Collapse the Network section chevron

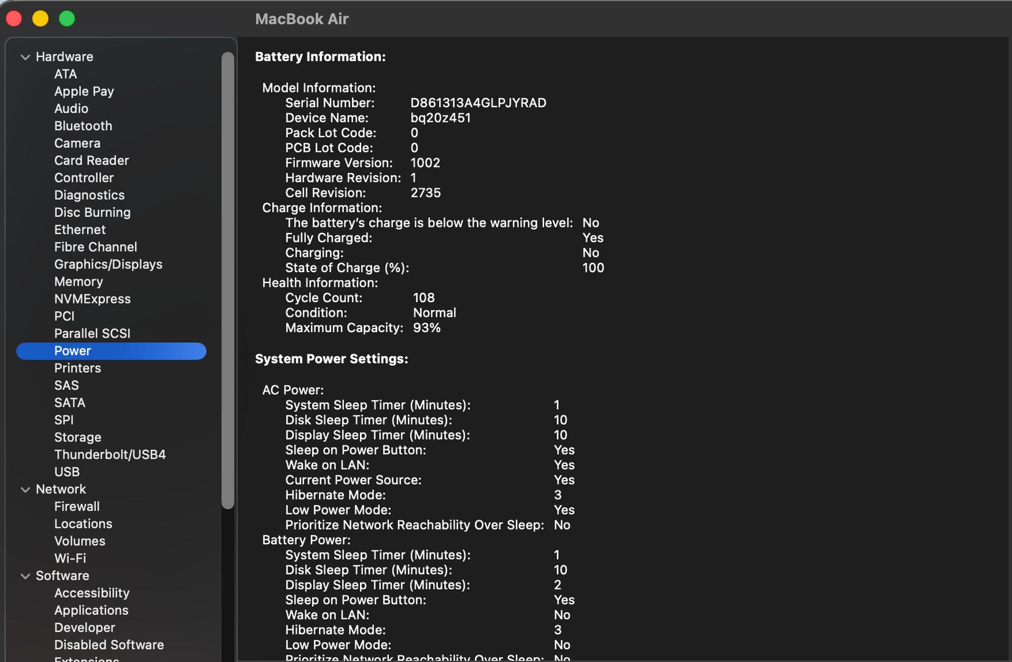click(x=25, y=490)
